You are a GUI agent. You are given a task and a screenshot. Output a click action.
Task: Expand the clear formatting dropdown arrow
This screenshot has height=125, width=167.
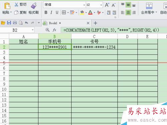[103, 13]
